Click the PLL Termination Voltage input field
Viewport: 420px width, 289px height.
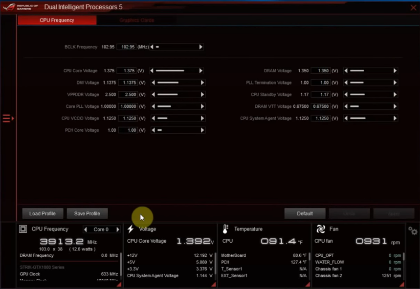tap(321, 83)
